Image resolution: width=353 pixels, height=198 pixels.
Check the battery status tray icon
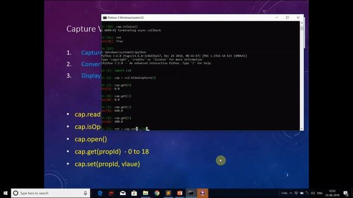[x=302, y=193]
